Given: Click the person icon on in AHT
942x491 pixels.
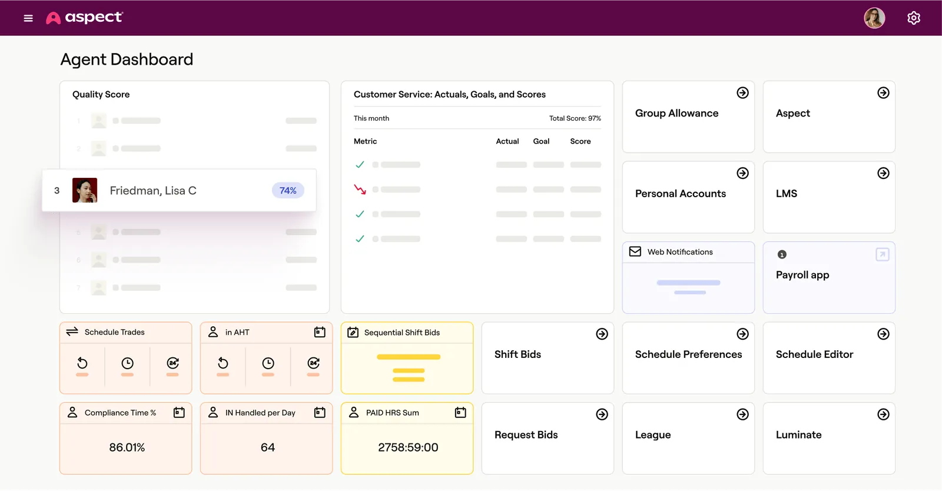Looking at the screenshot, I should point(213,332).
